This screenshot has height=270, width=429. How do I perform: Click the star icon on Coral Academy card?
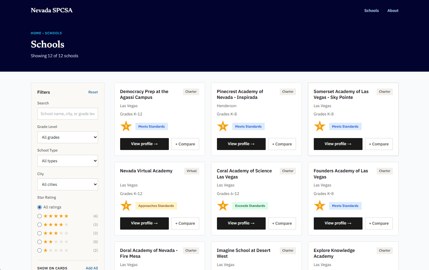(x=223, y=206)
